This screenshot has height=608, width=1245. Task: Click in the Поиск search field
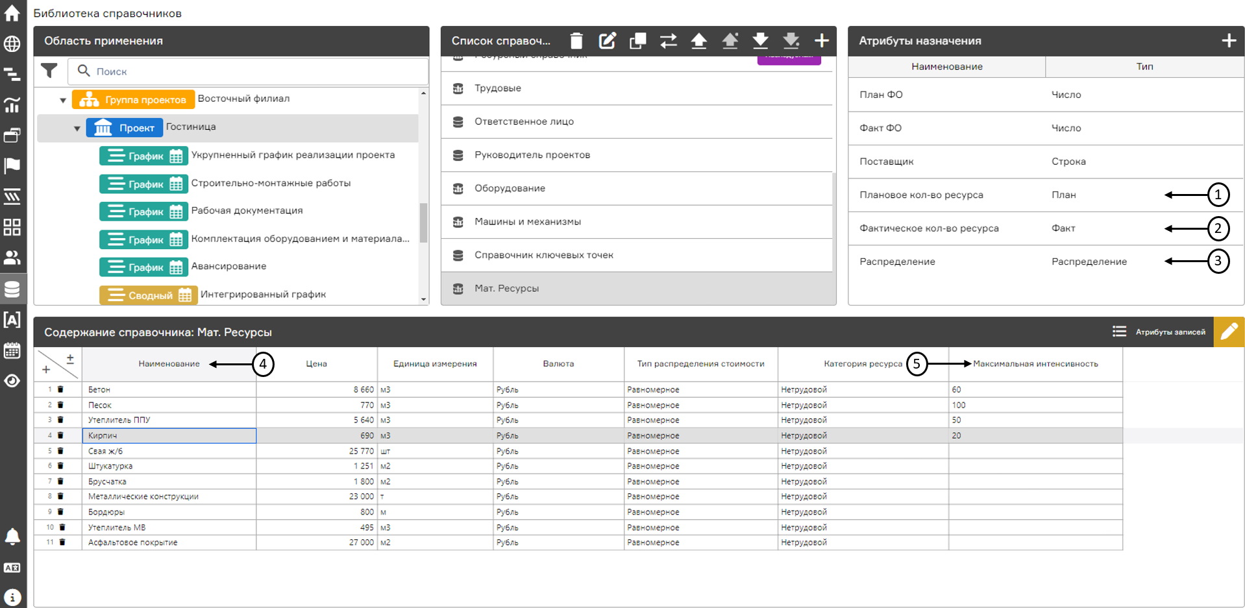pos(248,71)
